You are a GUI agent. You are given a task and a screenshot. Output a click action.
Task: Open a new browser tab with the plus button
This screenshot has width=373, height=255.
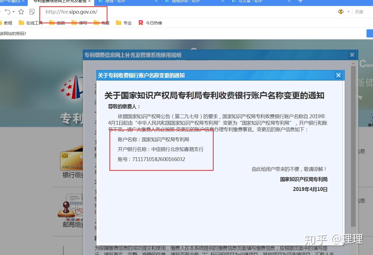(x=300, y=1)
